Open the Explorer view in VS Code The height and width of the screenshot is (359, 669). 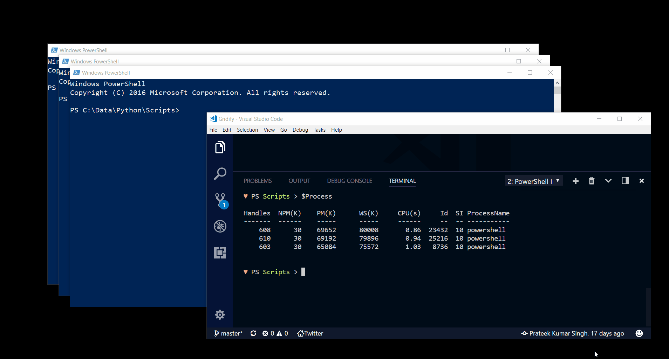pos(220,147)
